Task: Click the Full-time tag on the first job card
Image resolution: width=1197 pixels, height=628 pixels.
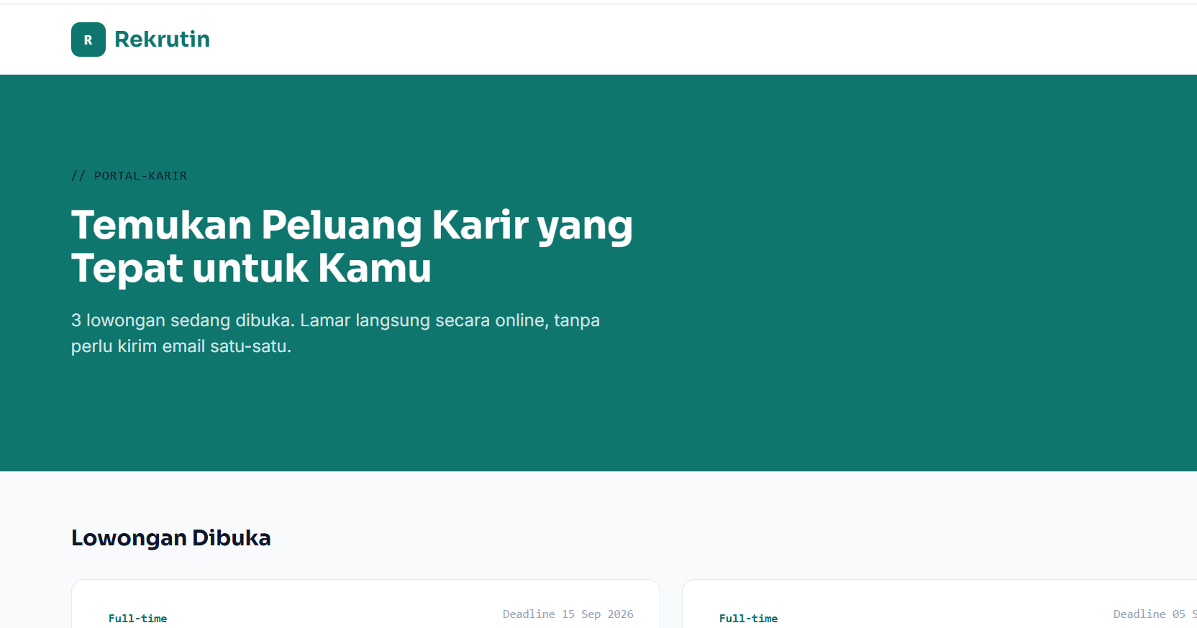Action: (x=137, y=619)
